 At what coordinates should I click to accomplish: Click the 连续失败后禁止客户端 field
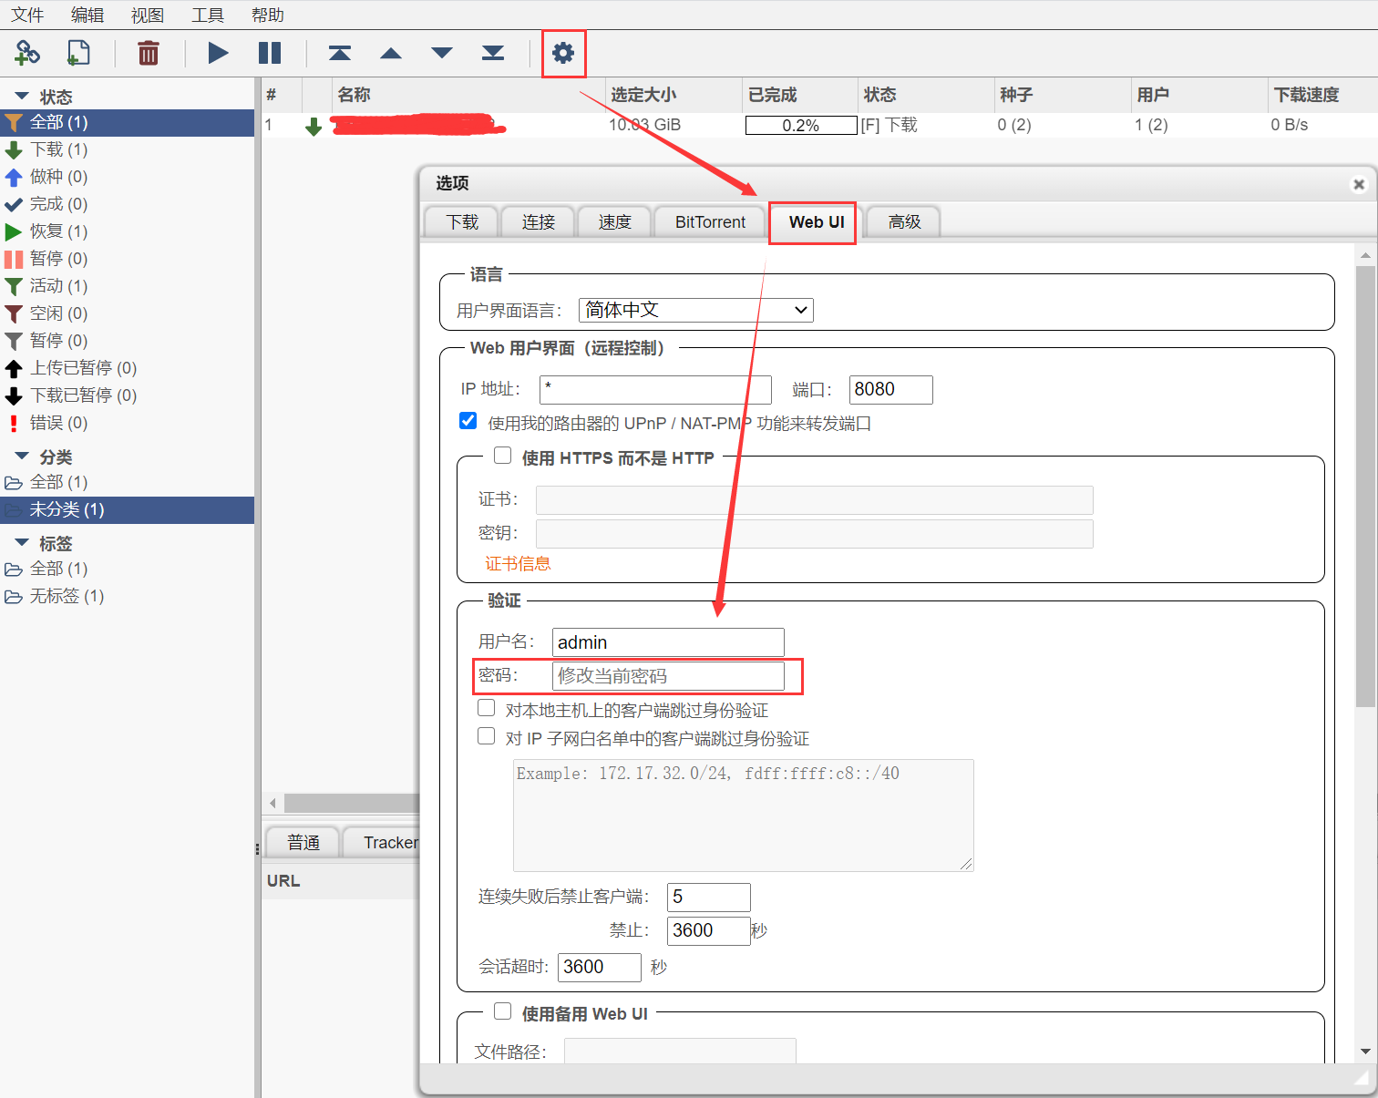709,897
